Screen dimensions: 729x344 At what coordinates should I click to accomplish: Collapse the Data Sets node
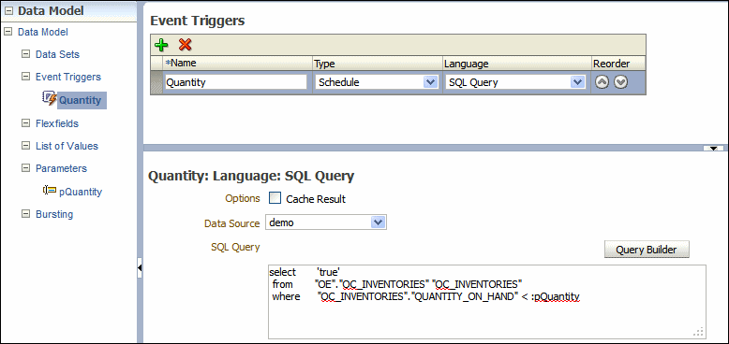click(25, 54)
